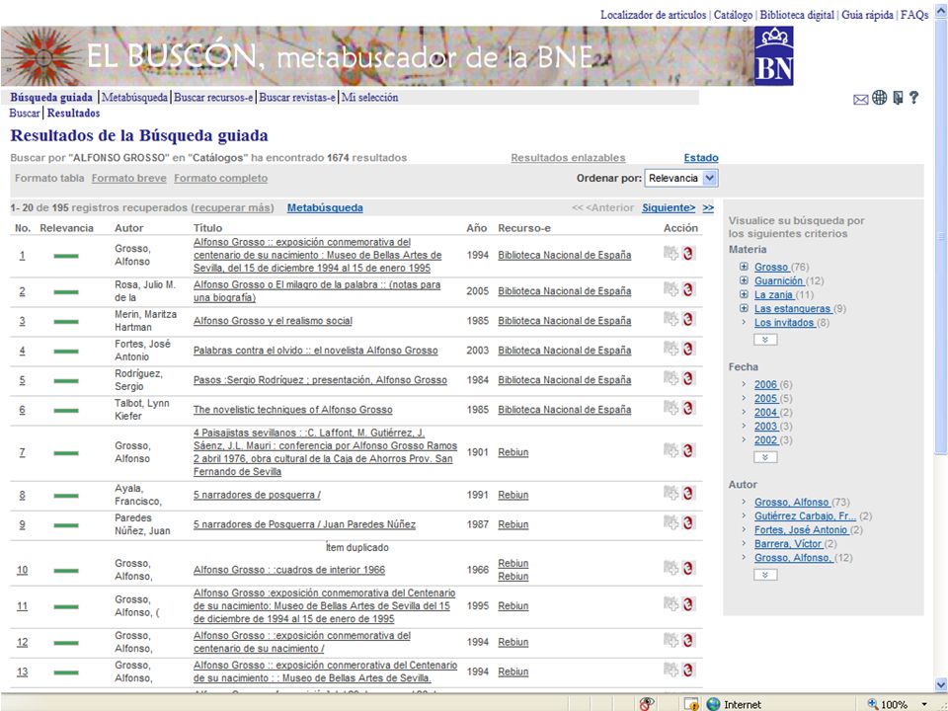Open title 'Alfonso Grosso y el realismo social'
Viewport: 948px width, 711px height.
(273, 321)
